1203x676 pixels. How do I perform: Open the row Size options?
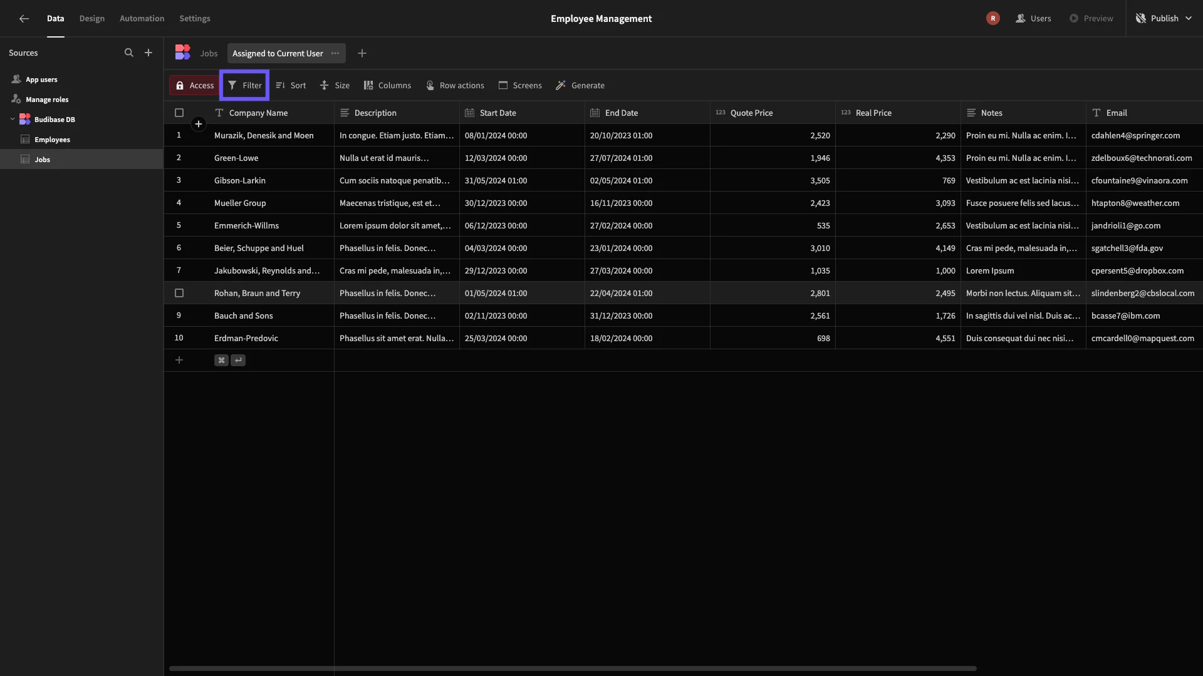(335, 85)
